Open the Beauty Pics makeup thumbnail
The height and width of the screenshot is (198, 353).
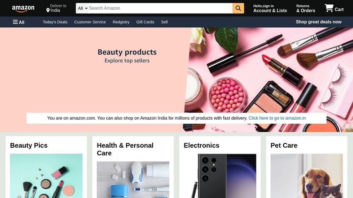tap(46, 176)
